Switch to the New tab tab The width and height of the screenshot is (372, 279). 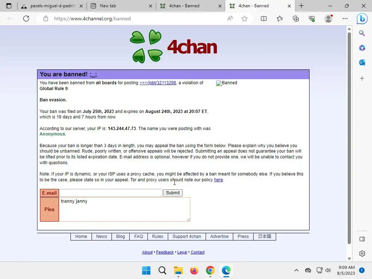click(121, 6)
